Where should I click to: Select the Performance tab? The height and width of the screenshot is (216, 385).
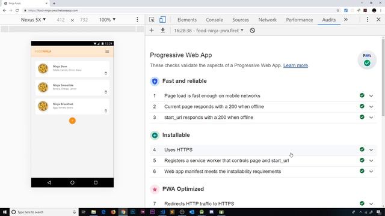click(300, 20)
